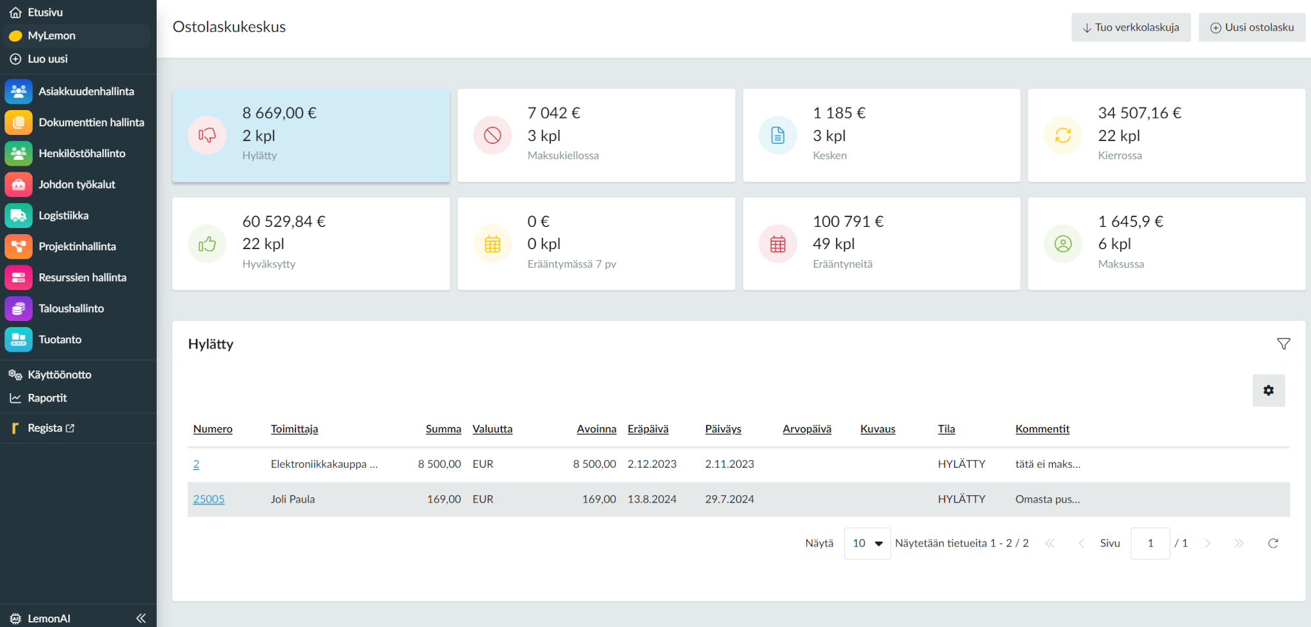Go to Etusivu in the sidebar
Image resolution: width=1311 pixels, height=627 pixels.
pyautogui.click(x=45, y=12)
